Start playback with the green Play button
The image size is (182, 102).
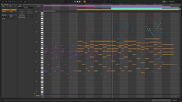pos(75,2)
